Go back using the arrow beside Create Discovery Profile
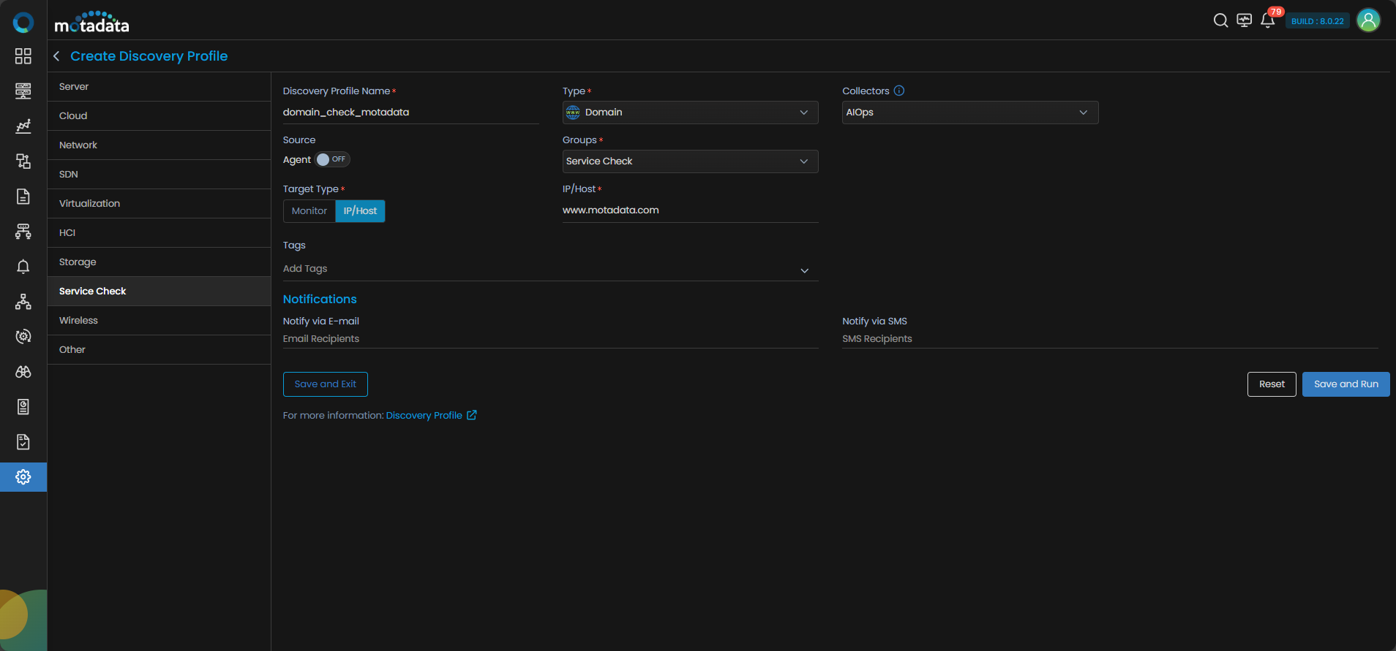This screenshot has height=651, width=1396. coord(56,56)
